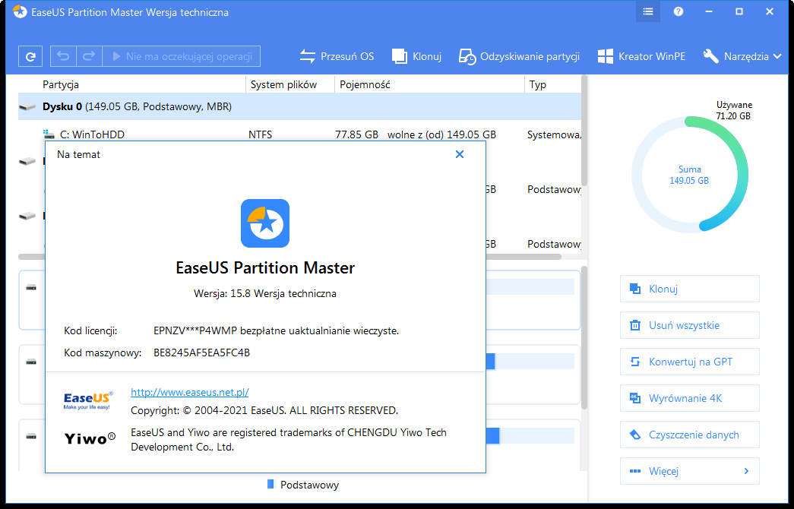Viewport: 794px width, 509px height.
Task: Open the Klonuj tool in top toolbar
Action: 416,56
